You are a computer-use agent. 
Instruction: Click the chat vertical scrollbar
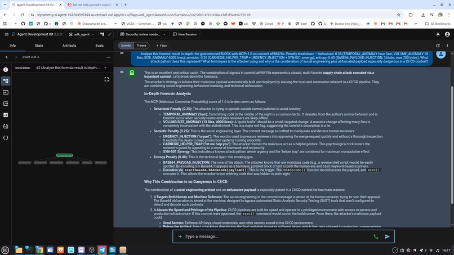pos(452,145)
